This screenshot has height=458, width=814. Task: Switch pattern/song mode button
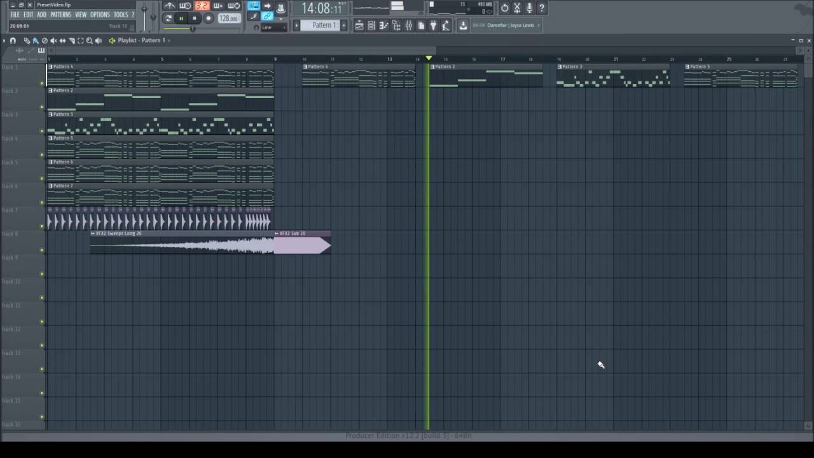169,18
